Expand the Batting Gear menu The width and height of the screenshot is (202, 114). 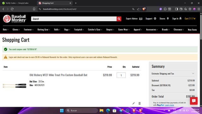[x=44, y=29]
